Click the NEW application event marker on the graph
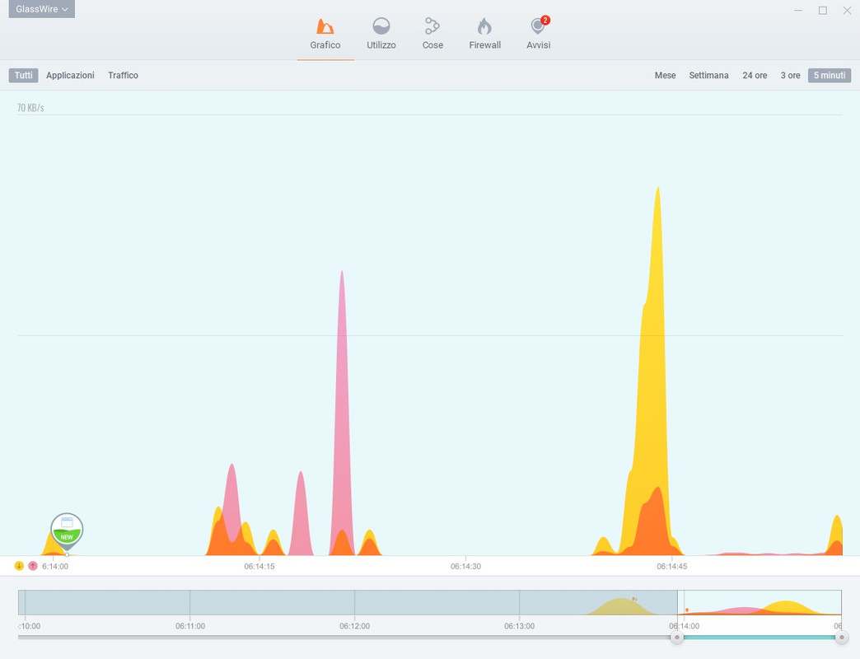Image resolution: width=860 pixels, height=659 pixels. 67,530
